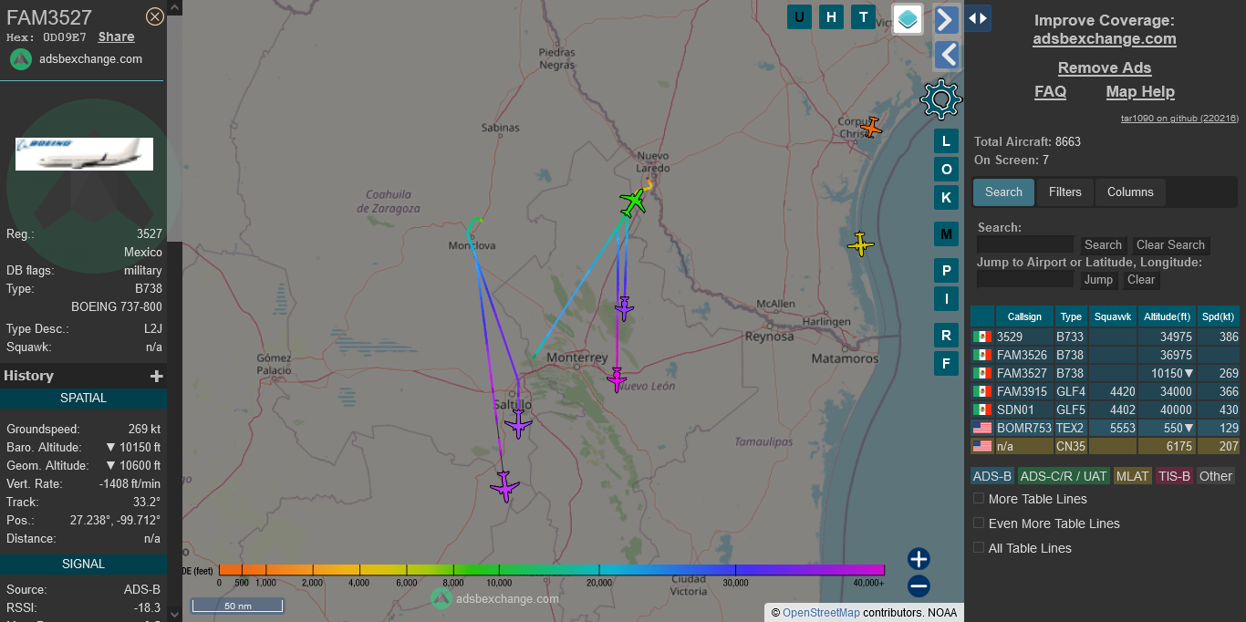This screenshot has height=622, width=1246.
Task: Click the aircraft Search input field
Action: pos(1025,244)
